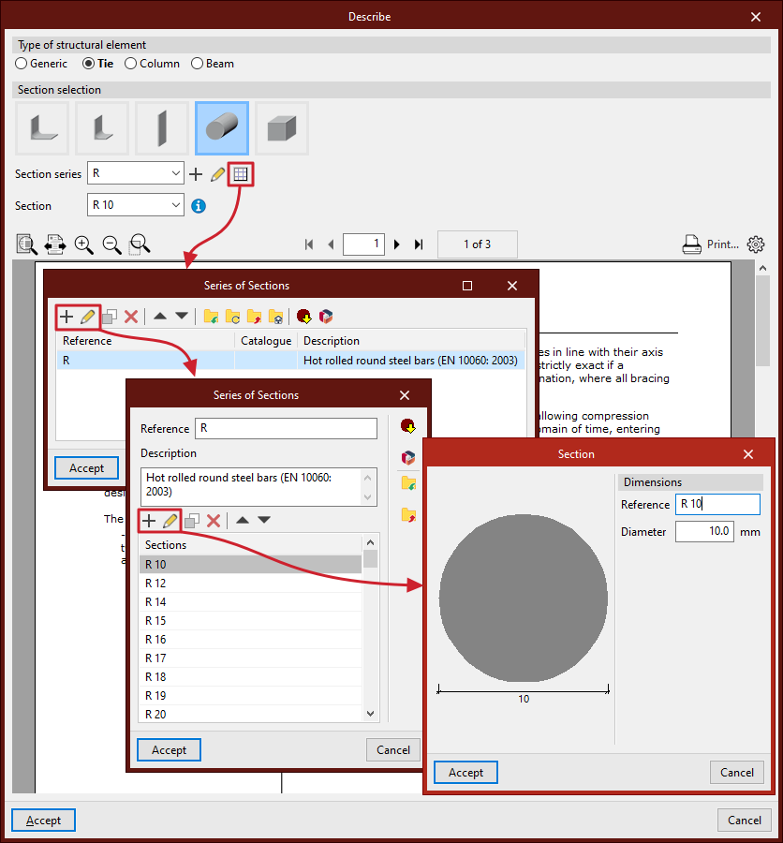
Task: Click first yellow folder icon in series toolbar
Action: (x=211, y=317)
